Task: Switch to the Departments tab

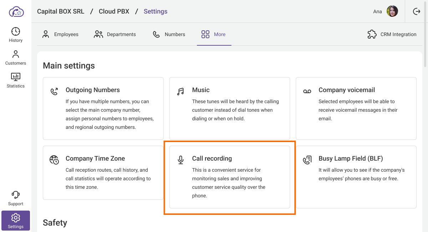Action: 114,34
